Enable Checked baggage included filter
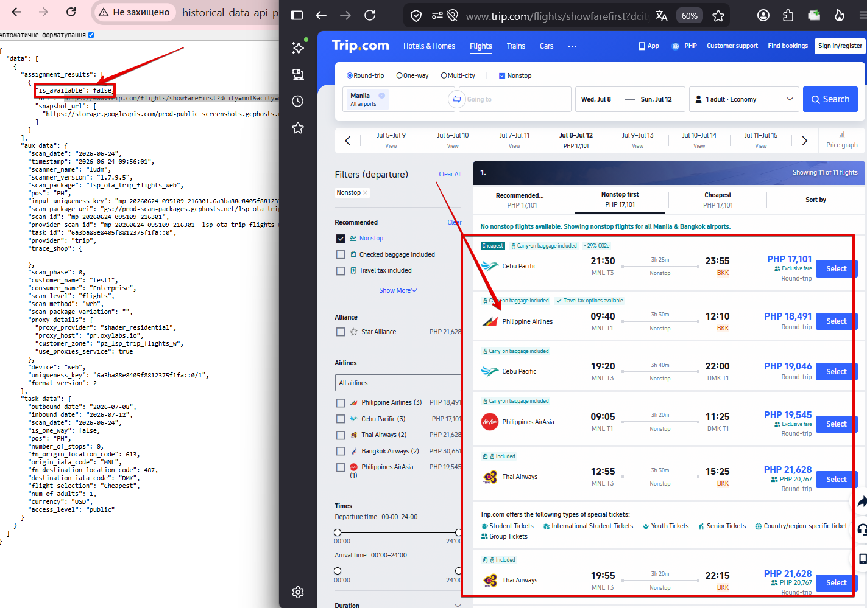Viewport: 867px width, 608px height. click(341, 254)
